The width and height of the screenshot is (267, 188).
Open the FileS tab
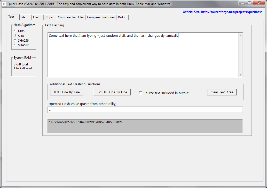click(36, 17)
